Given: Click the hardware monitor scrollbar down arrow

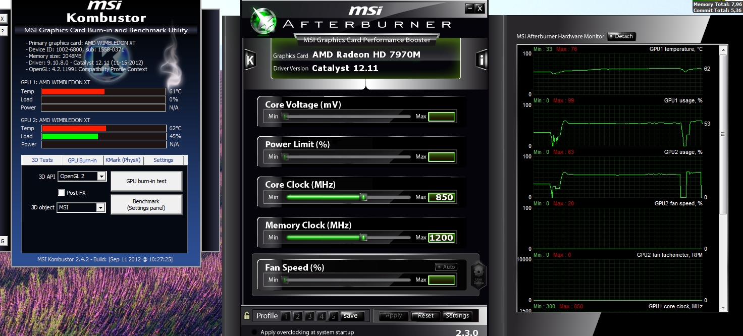Looking at the screenshot, I should [723, 307].
